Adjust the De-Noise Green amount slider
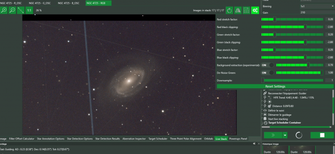335x154 pixels. [x=299, y=73]
